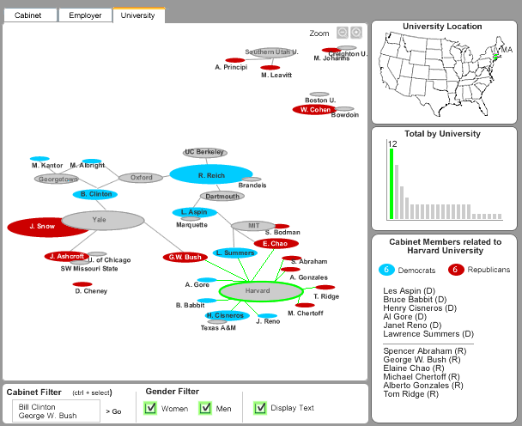Switch to the Cabinet tab
The image size is (522, 426).
pos(30,15)
